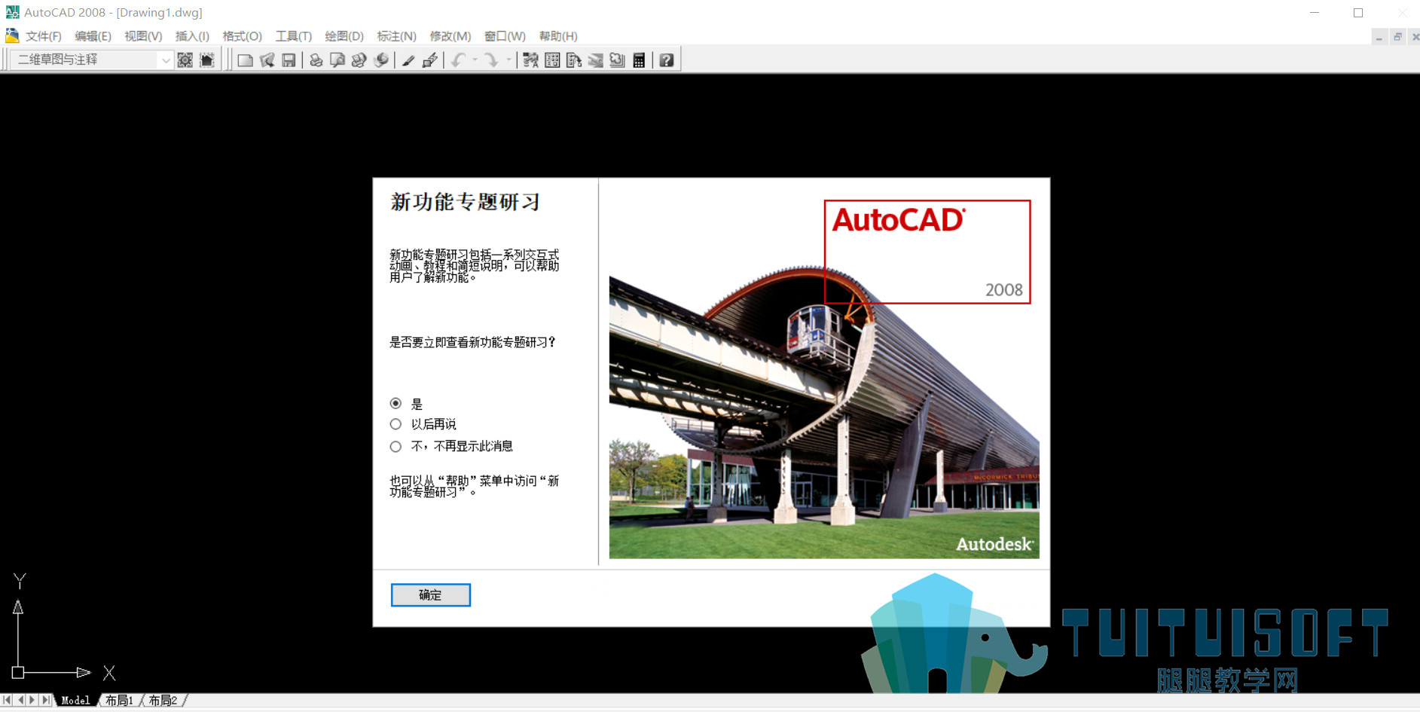
Task: Expand the Redo history dropdown arrow
Action: (x=508, y=60)
